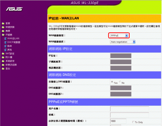
Task: Click the WAN連線速度 label
Action: coord(57,42)
